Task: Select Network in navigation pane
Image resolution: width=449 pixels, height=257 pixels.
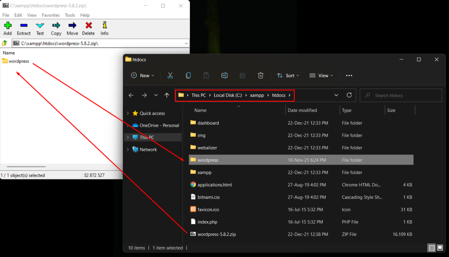Action: point(145,149)
